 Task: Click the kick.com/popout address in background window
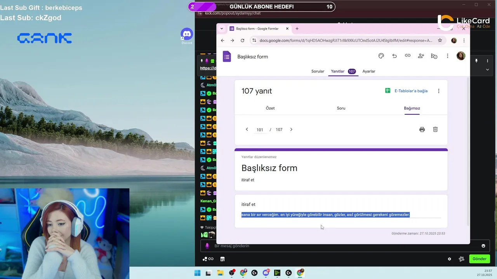[233, 13]
